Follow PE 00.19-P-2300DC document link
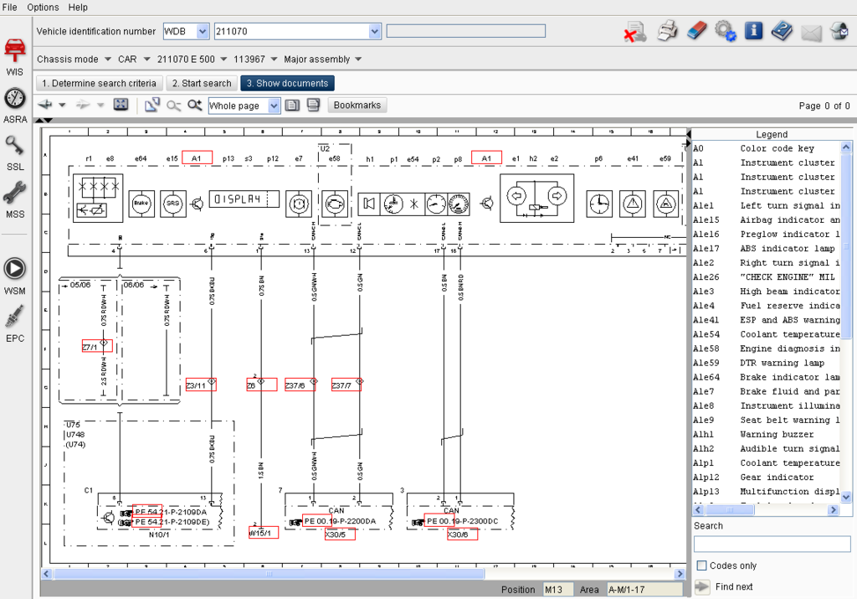This screenshot has width=857, height=599. (462, 521)
